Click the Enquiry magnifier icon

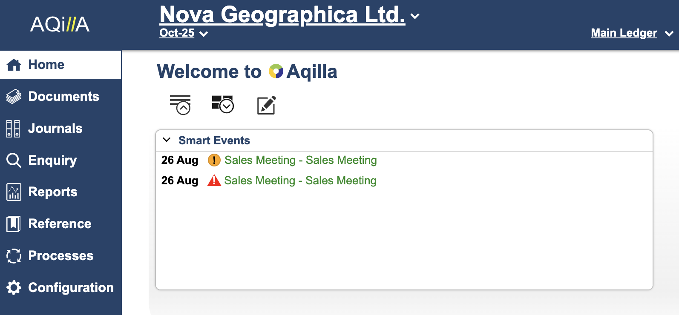pos(14,160)
